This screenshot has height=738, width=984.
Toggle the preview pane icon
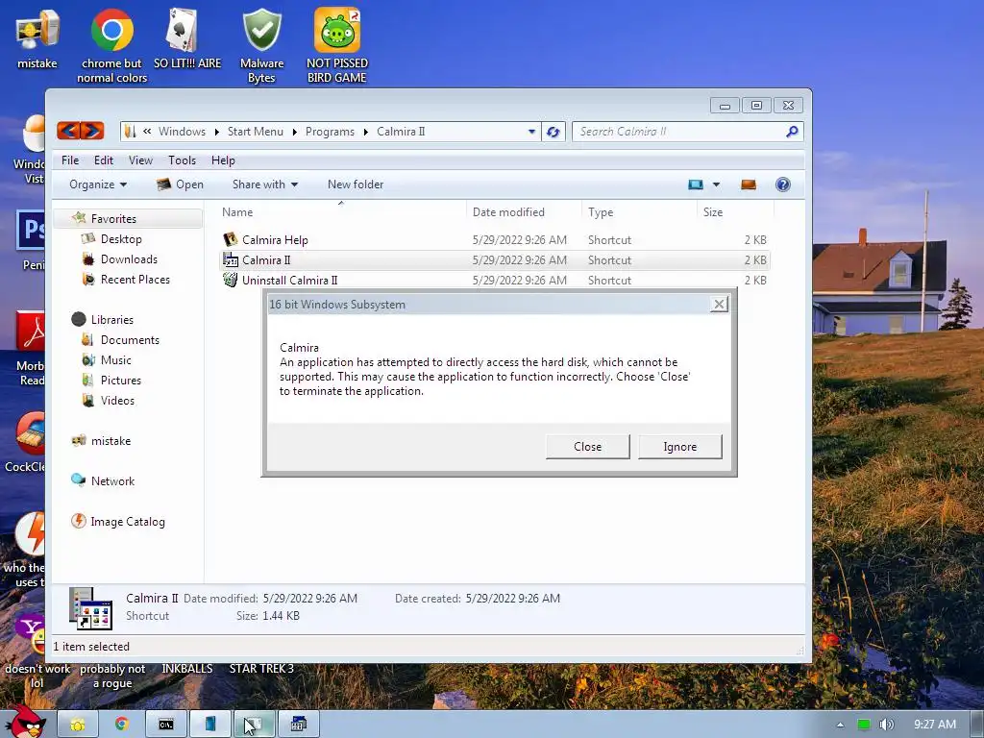(748, 184)
